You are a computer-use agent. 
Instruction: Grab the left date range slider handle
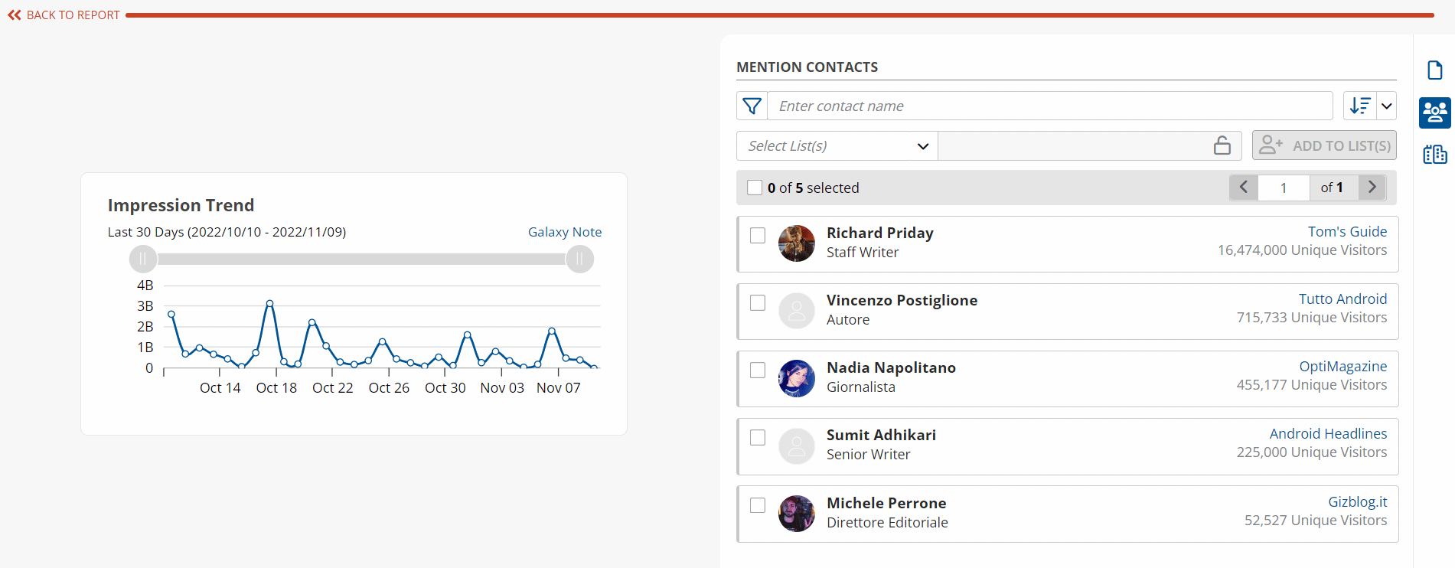click(x=143, y=260)
